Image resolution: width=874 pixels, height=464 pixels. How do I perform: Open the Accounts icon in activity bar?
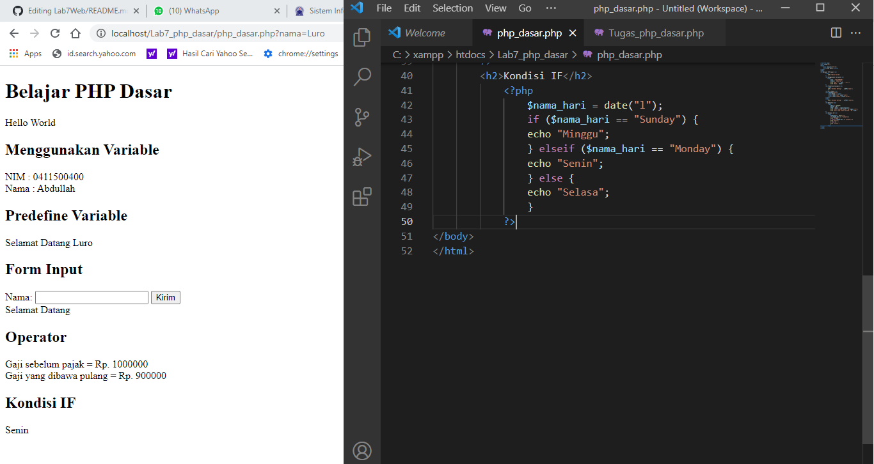click(362, 451)
